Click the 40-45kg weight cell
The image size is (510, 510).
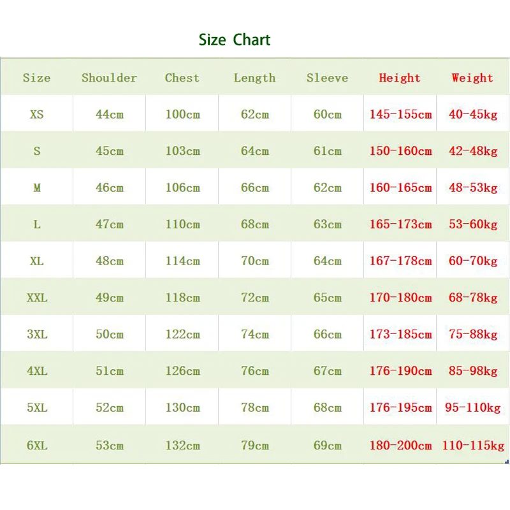[473, 115]
